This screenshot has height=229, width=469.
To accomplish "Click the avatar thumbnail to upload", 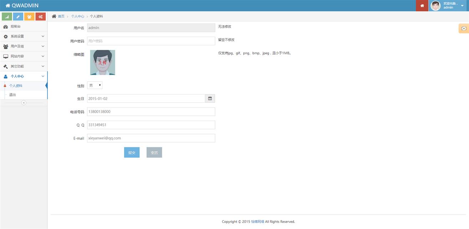I will coord(103,62).
